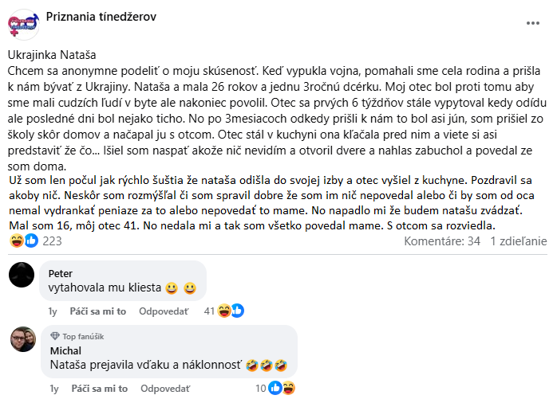Screen dimensions: 557x399
Task: Like Peter's comment with Páči sa mi to
Action: tap(99, 311)
